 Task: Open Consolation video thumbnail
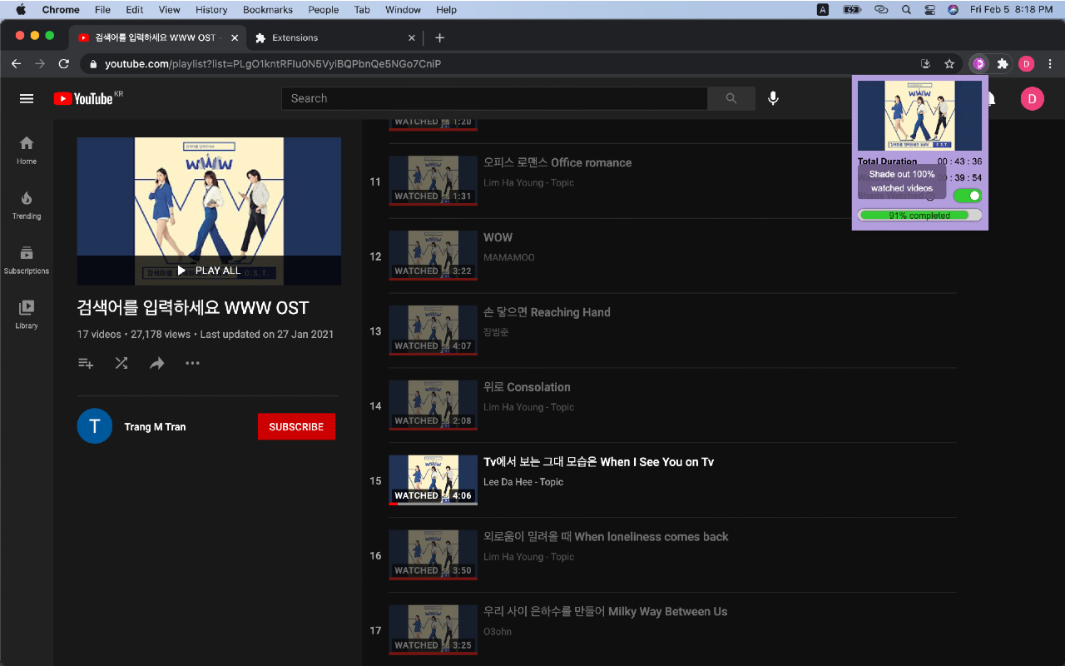point(433,405)
